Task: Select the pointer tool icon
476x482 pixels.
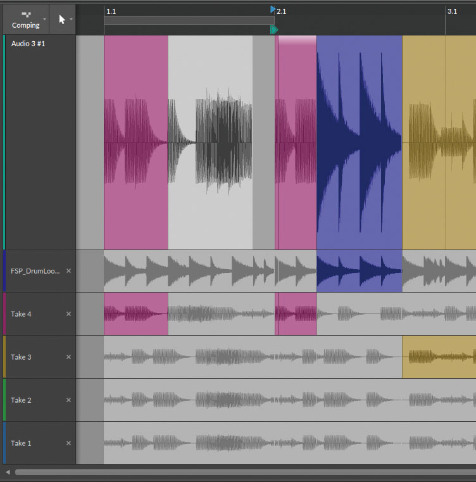Action: pos(62,20)
